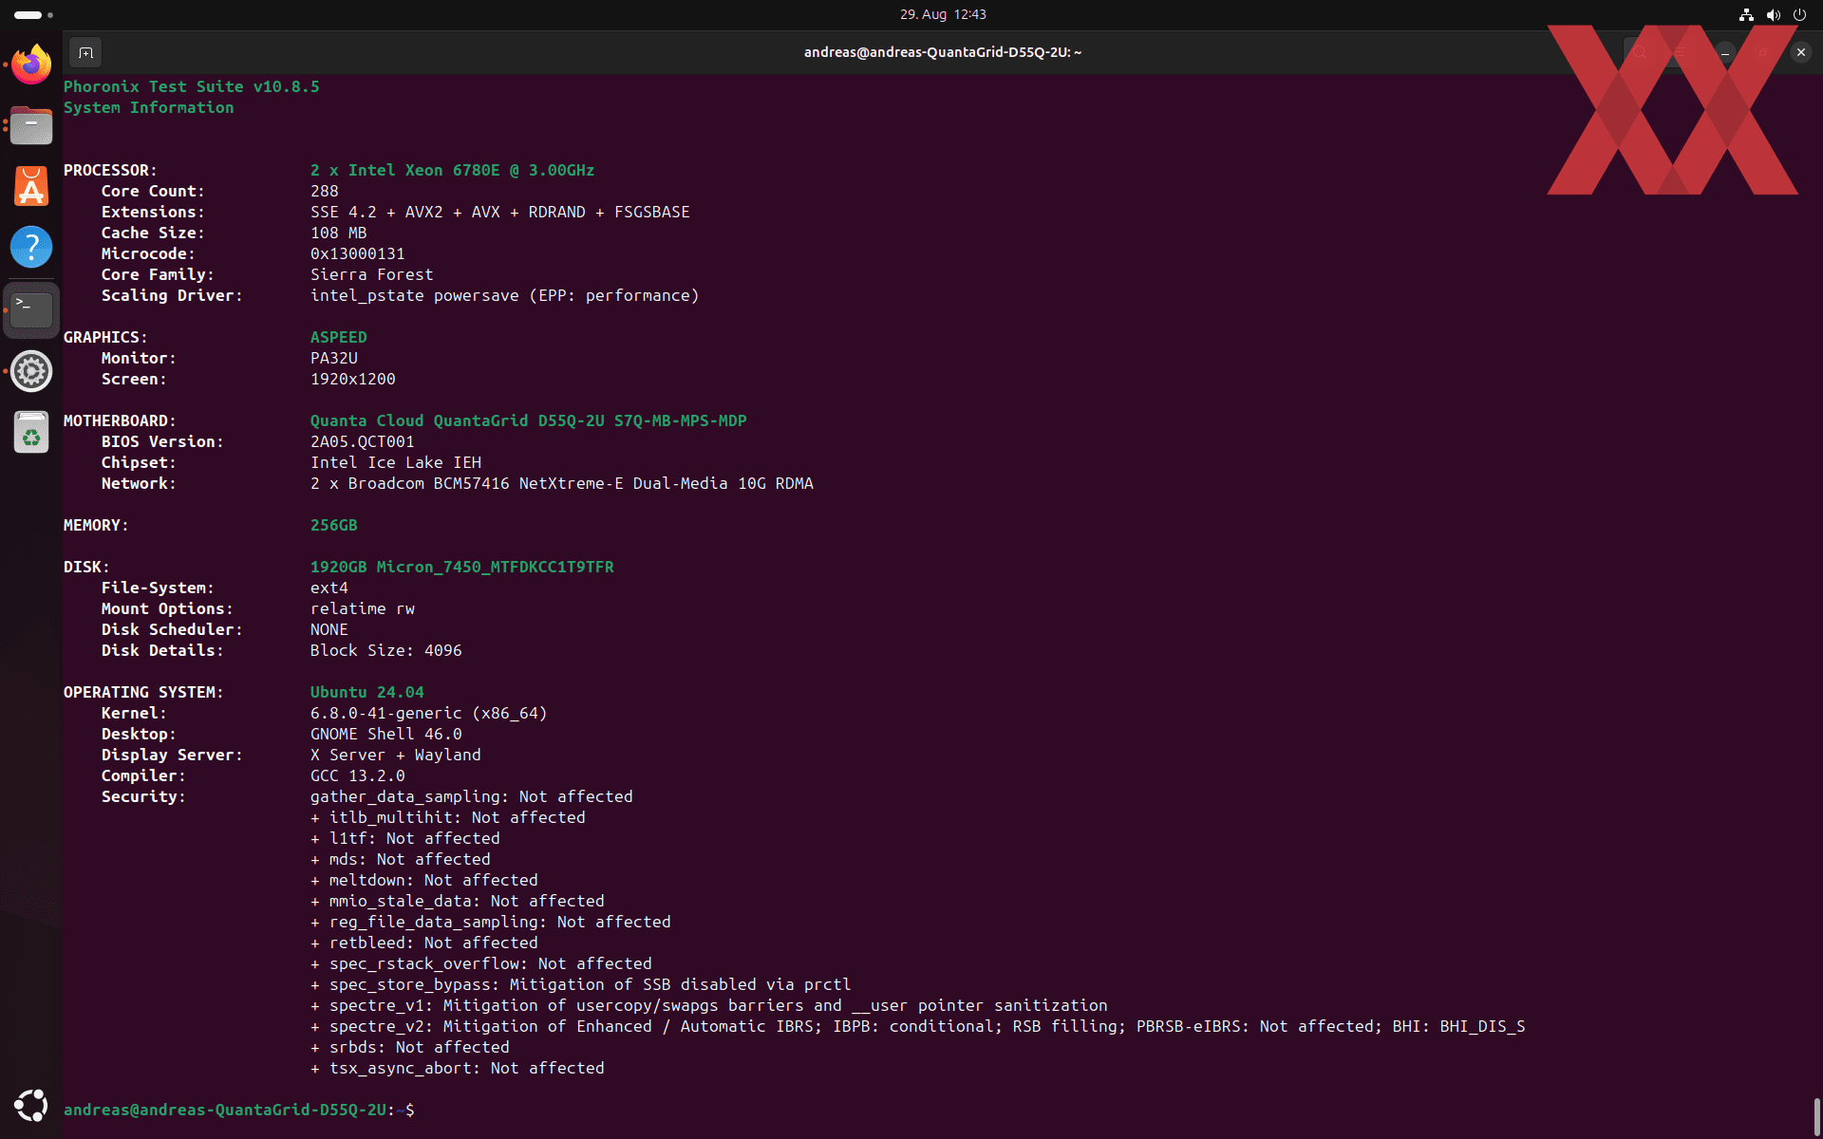The height and width of the screenshot is (1139, 1823).
Task: Open the Settings gear in the dock
Action: (x=31, y=371)
